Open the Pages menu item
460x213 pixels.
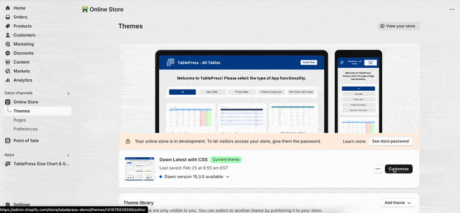tap(20, 120)
